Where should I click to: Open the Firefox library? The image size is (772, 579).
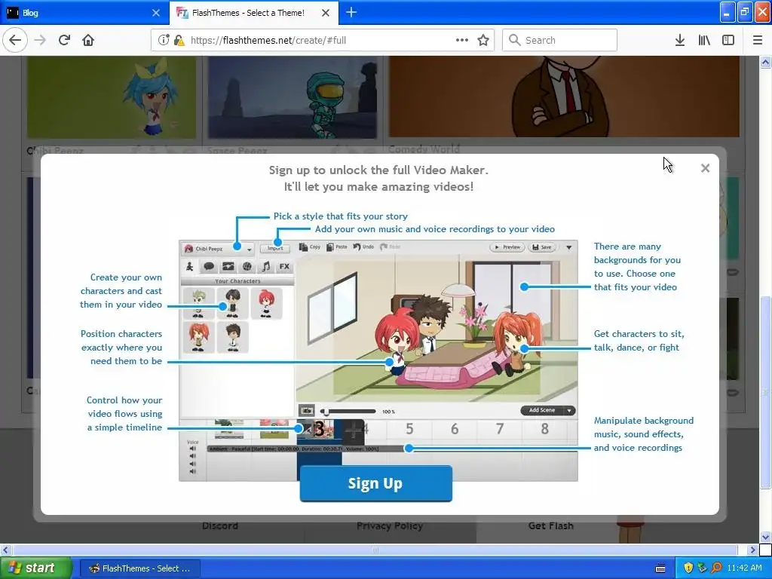(x=704, y=40)
